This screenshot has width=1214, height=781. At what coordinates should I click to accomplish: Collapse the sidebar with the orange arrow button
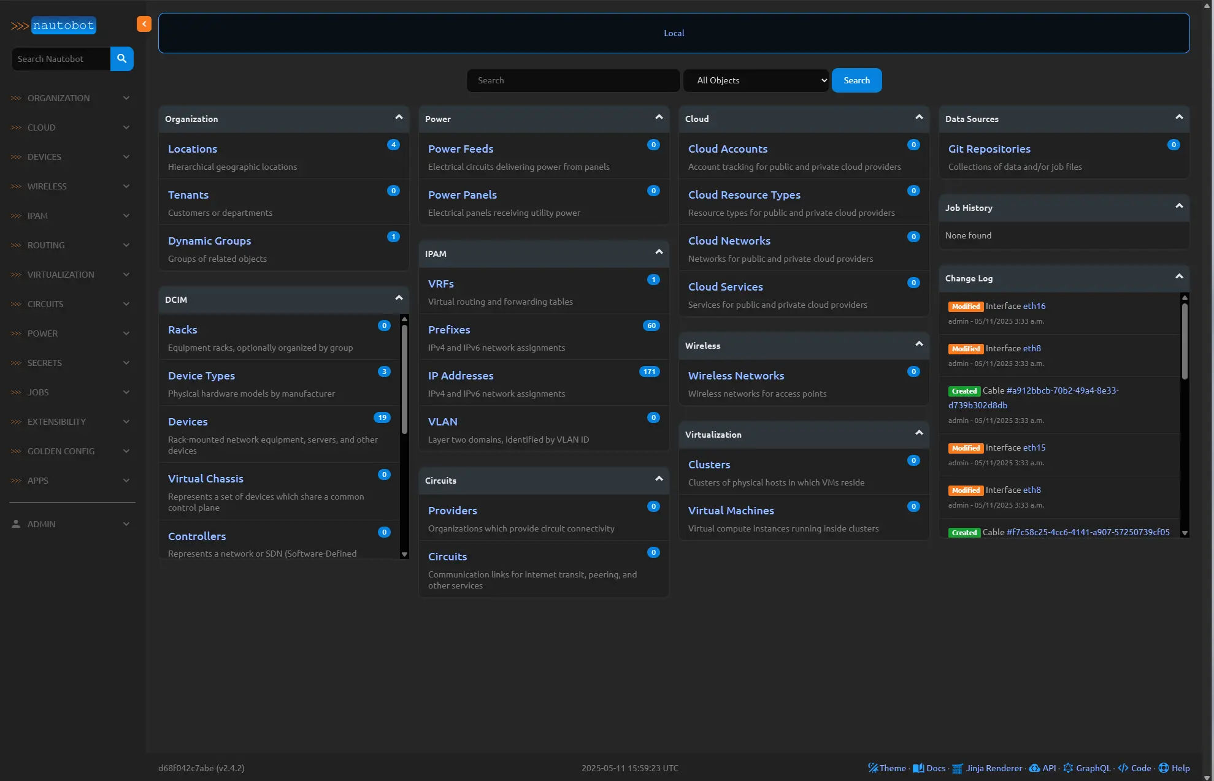[x=144, y=24]
